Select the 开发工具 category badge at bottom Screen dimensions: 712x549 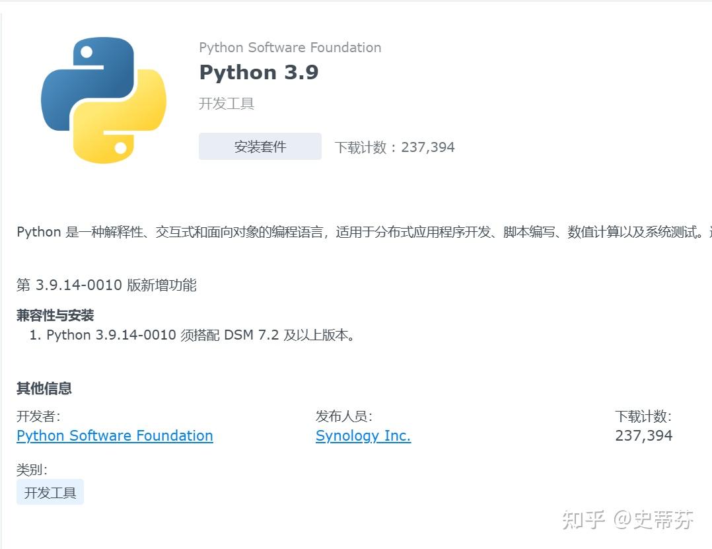[50, 492]
